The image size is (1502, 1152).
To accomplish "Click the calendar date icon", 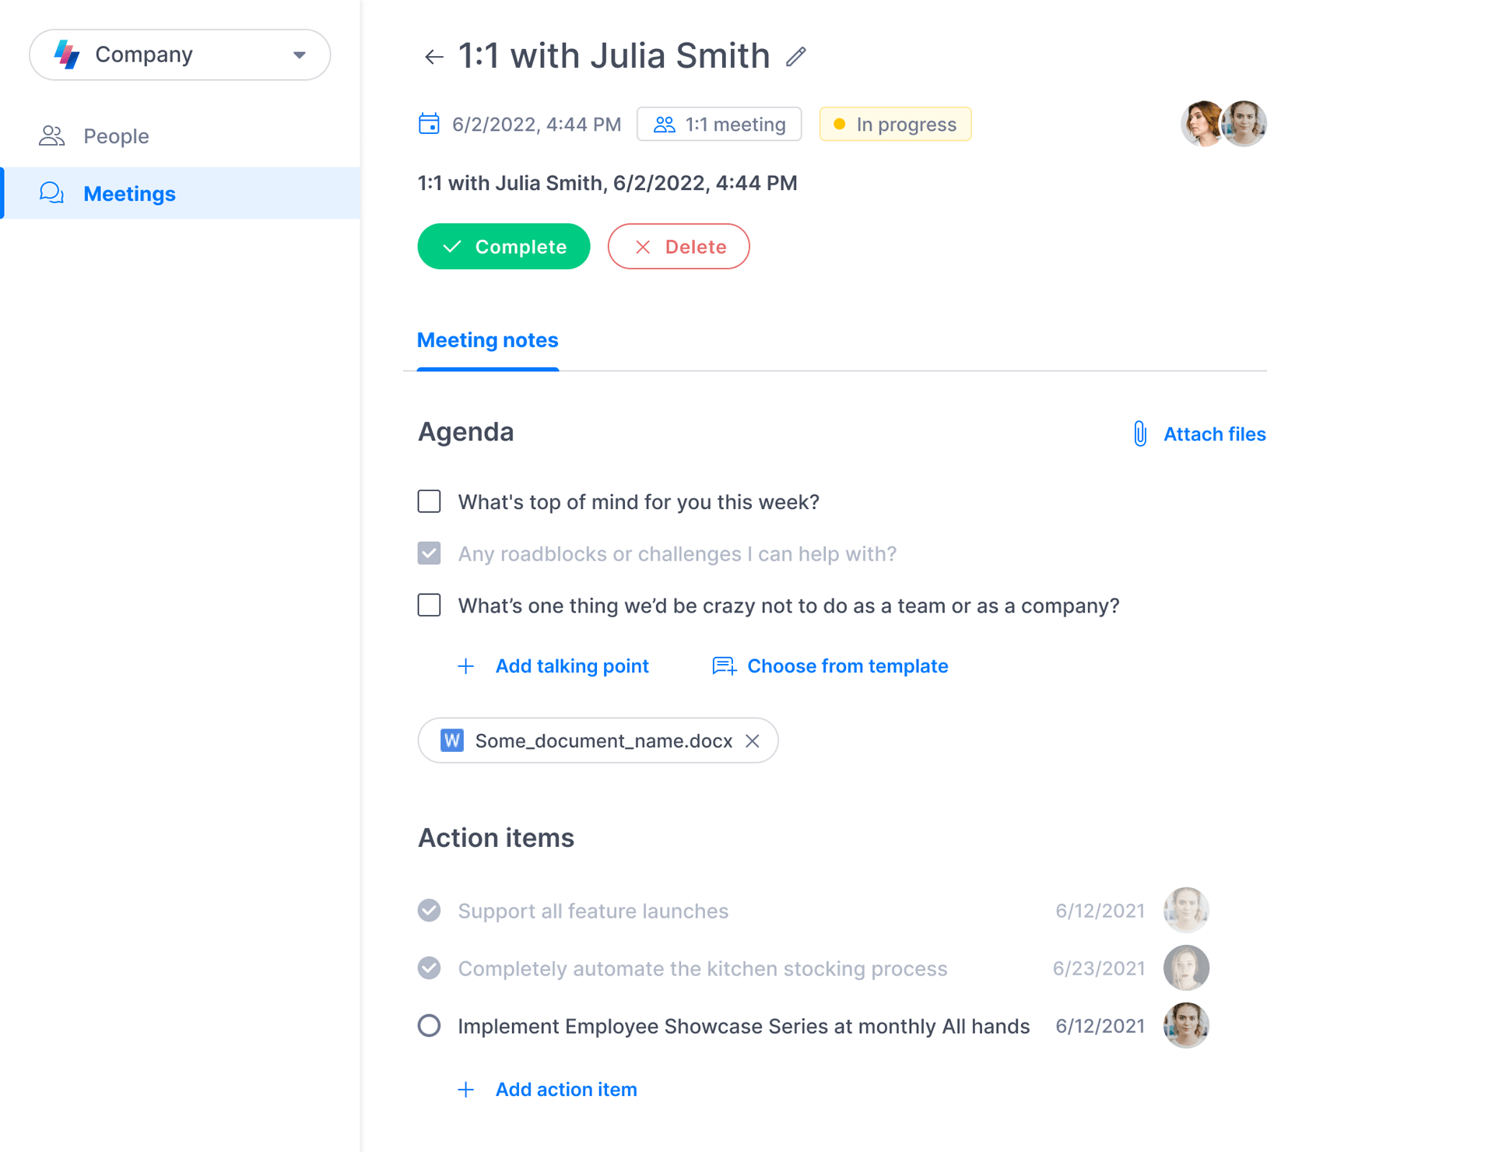I will pos(429,125).
